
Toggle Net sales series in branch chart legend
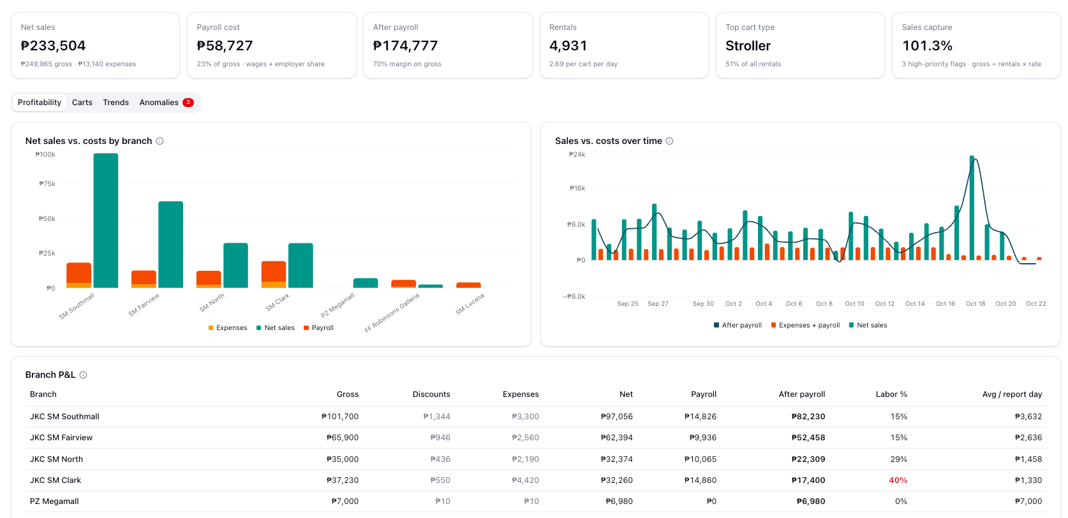pos(276,328)
